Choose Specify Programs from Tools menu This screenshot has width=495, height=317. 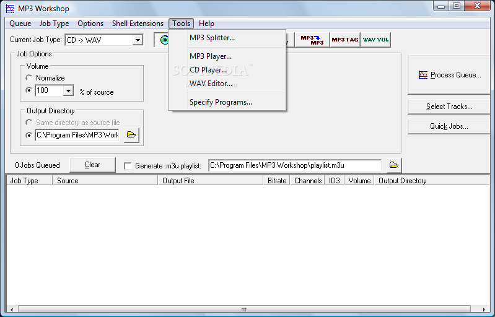tap(227, 102)
